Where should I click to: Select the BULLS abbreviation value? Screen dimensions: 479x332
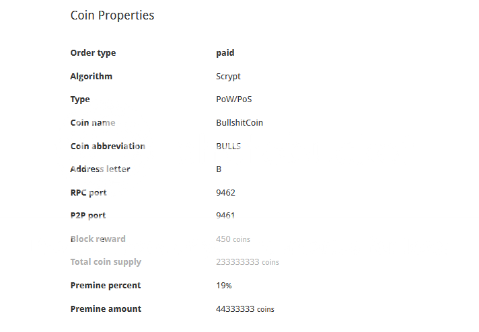click(229, 146)
